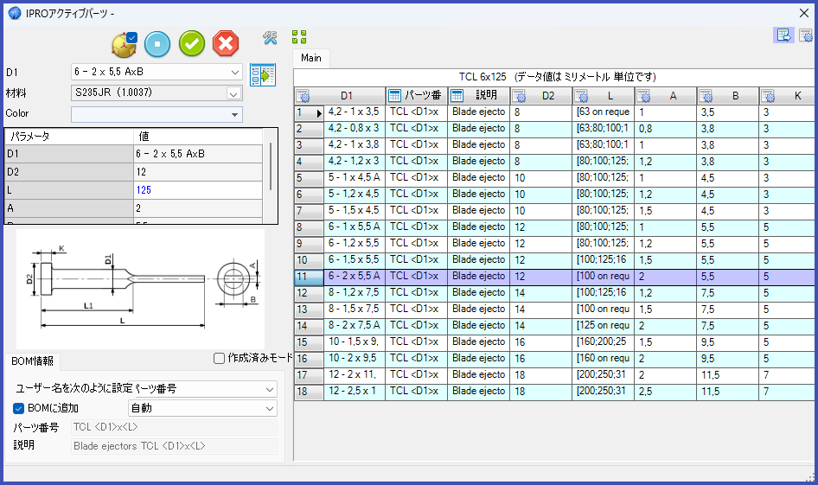Click the green four-squares grid icon
Image resolution: width=818 pixels, height=485 pixels.
tap(299, 37)
